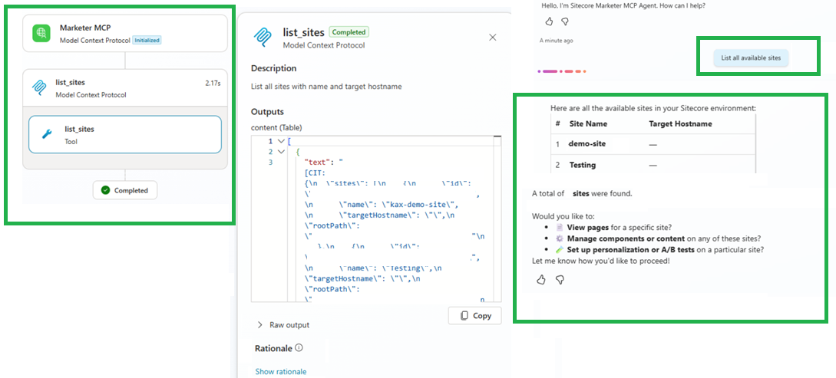Image resolution: width=836 pixels, height=378 pixels.
Task: Click the green Marketer MCP globe icon
Action: 41,33
